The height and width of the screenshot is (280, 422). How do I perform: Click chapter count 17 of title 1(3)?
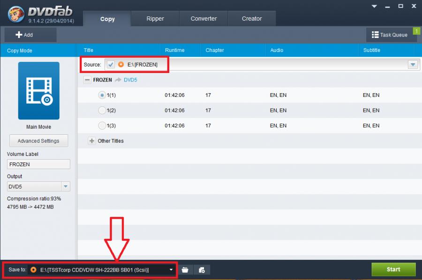point(208,125)
